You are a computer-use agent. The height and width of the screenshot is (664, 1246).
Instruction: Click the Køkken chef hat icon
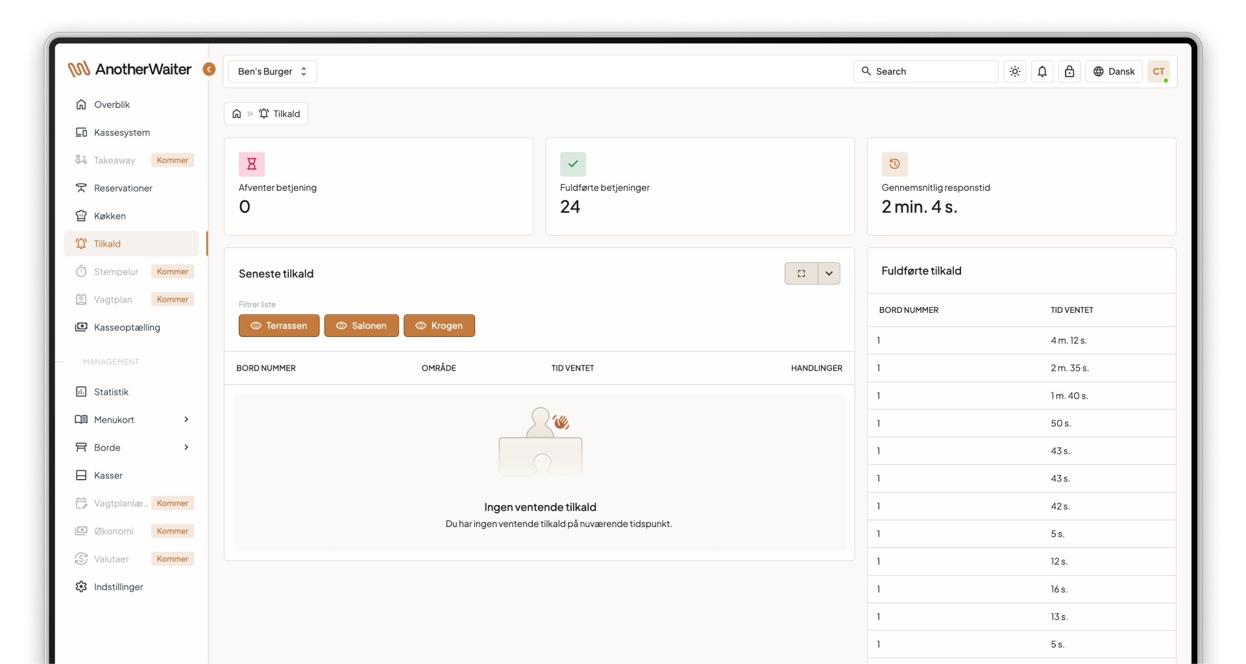pos(81,216)
